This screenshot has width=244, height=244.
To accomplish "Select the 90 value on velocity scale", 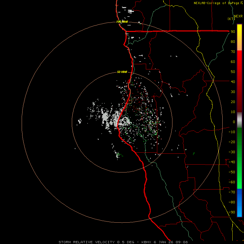I will click(x=233, y=32).
